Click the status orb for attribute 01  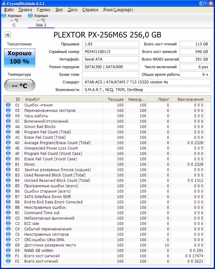tap(8, 105)
